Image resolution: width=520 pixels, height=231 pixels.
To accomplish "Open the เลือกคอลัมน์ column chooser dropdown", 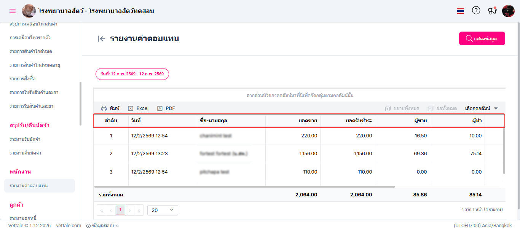I will pyautogui.click(x=481, y=108).
